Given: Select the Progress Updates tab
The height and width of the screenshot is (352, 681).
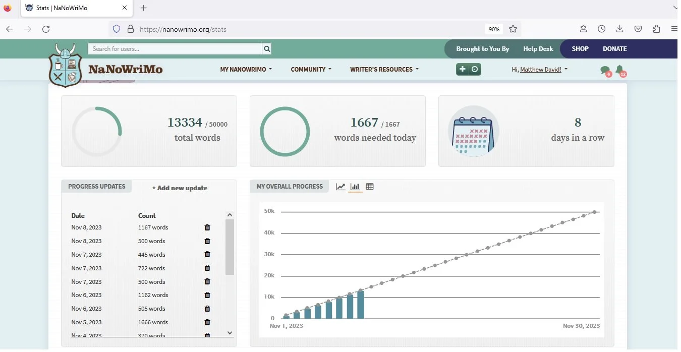Looking at the screenshot, I should [96, 187].
